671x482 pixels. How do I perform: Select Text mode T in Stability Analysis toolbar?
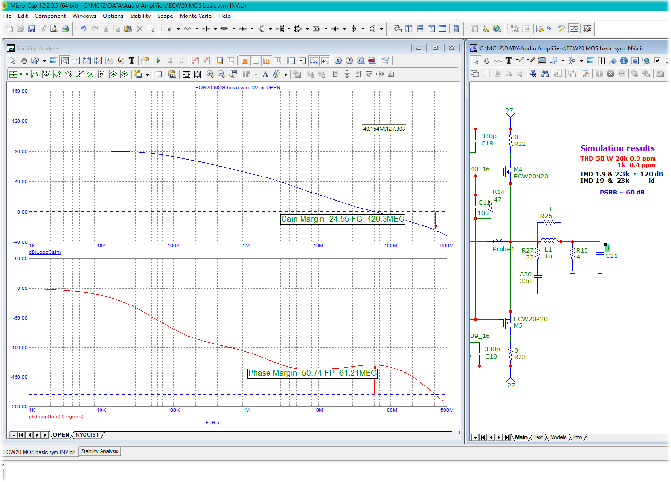click(x=132, y=61)
